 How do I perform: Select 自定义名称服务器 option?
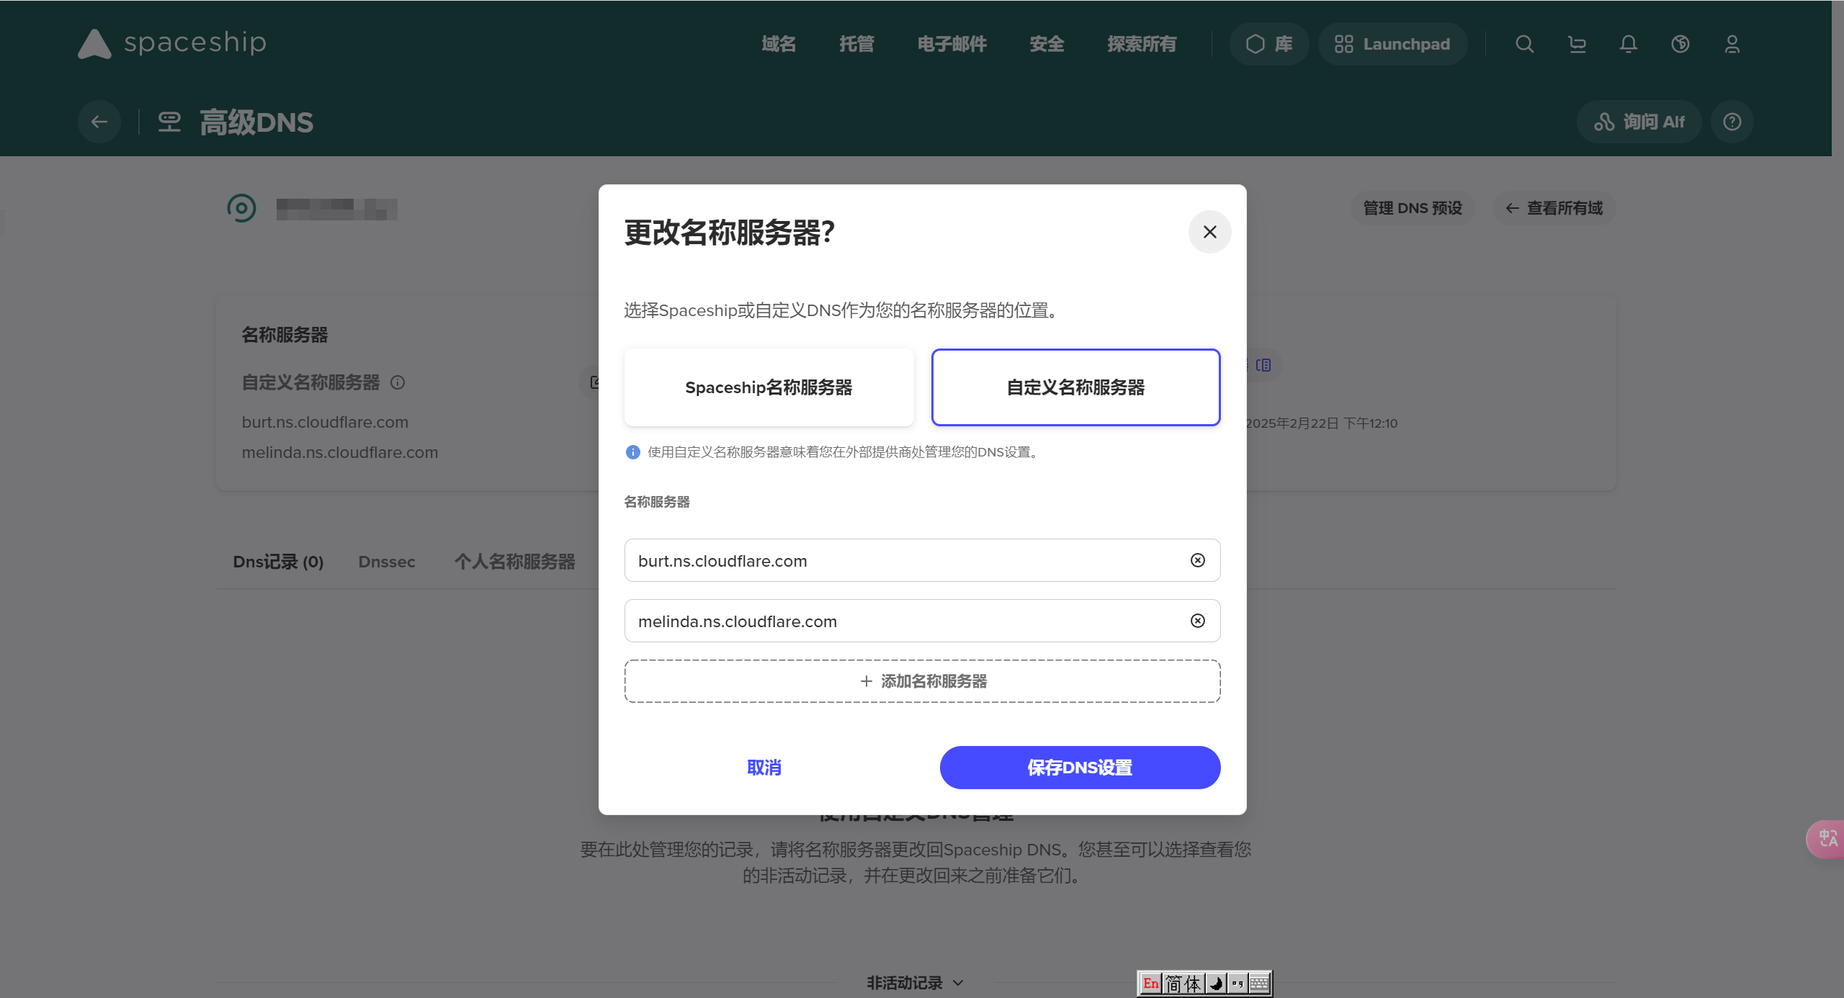[1075, 387]
